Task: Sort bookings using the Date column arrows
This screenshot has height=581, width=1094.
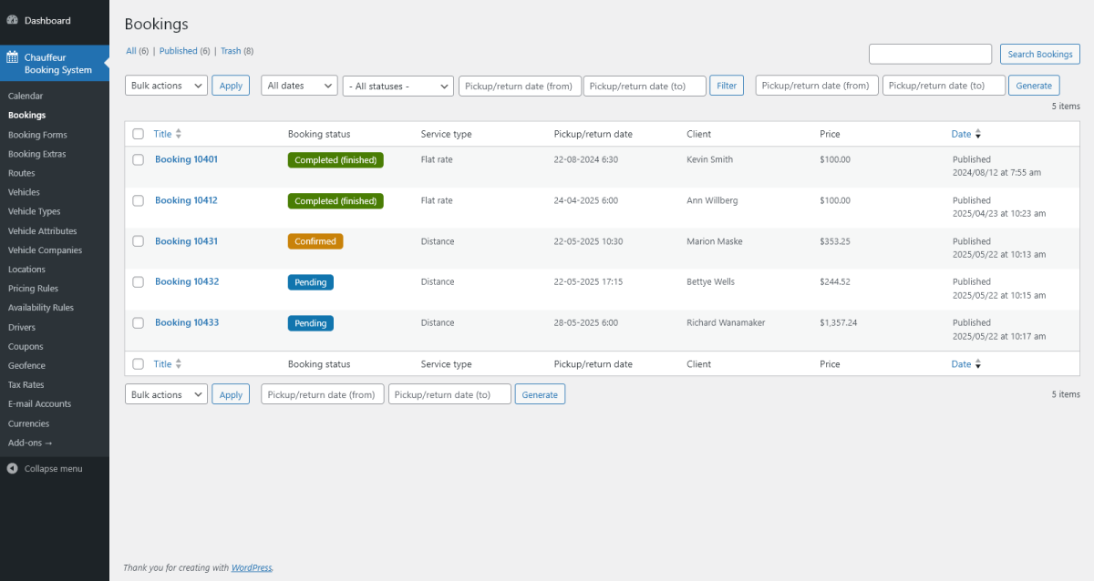Action: click(976, 134)
